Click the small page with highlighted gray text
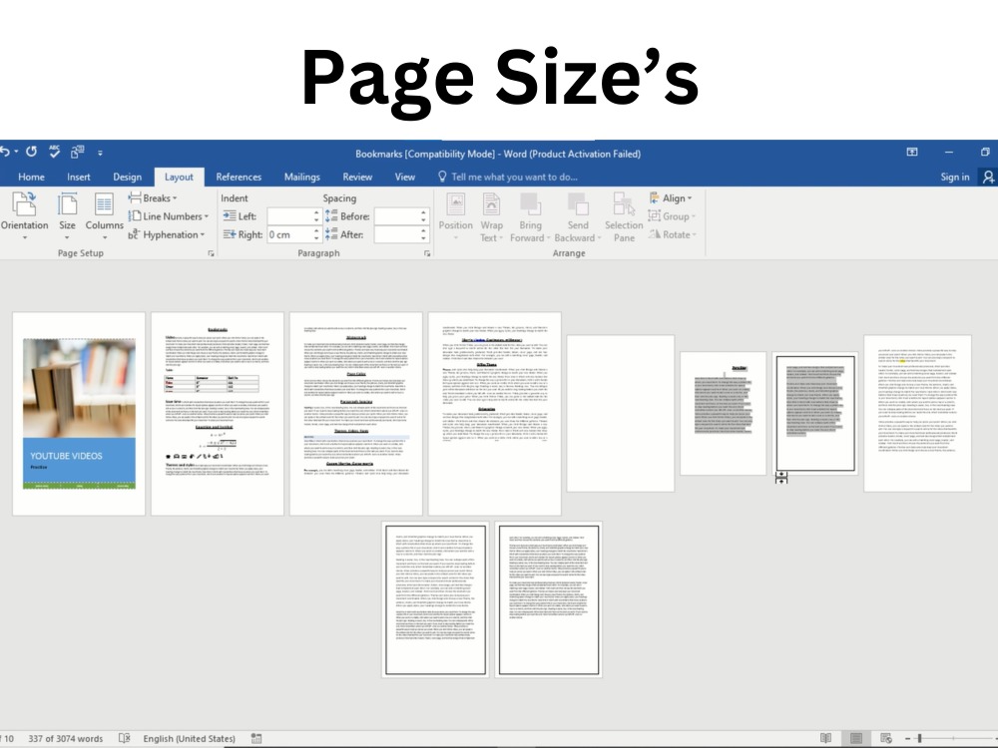998x748 pixels. [x=723, y=414]
